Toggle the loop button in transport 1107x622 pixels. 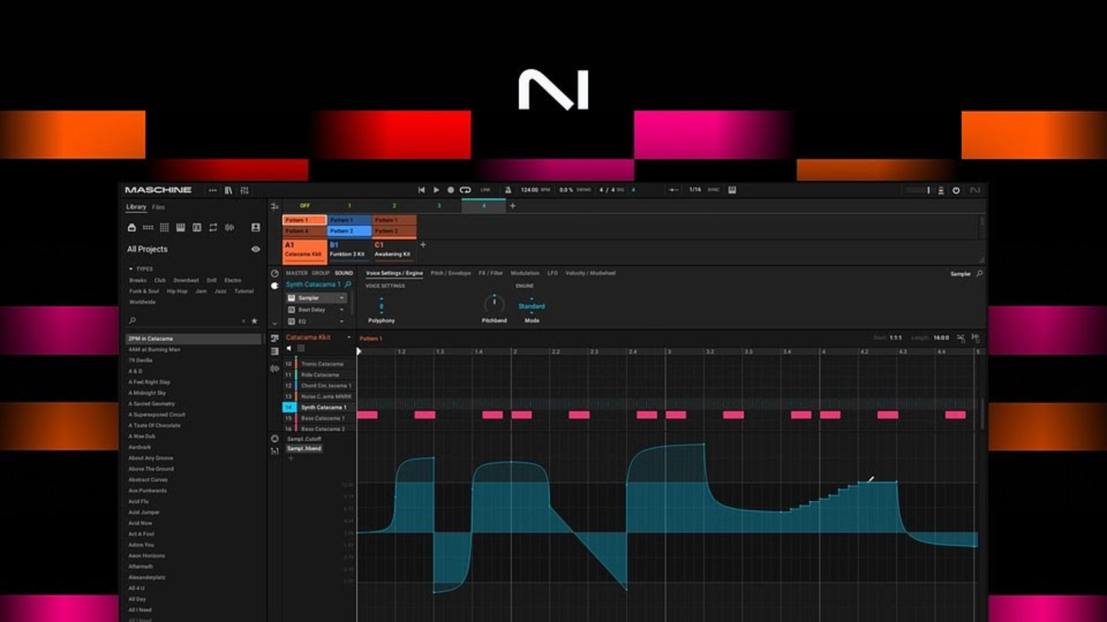pos(465,190)
